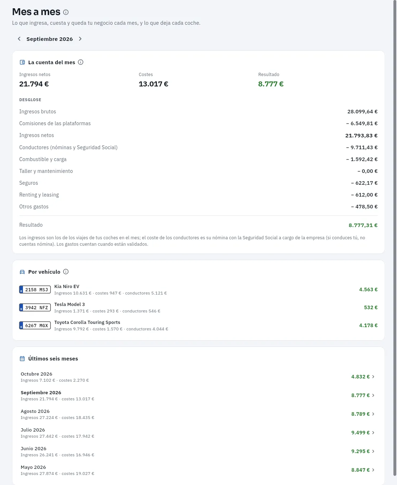Open the Junio 2026 month entry

(x=198, y=451)
